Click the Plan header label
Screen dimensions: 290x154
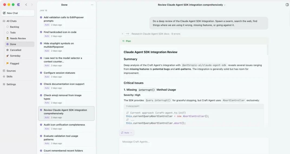click(128, 41)
